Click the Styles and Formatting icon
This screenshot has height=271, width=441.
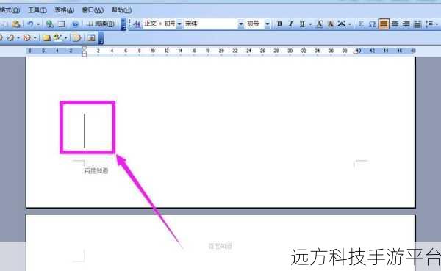(x=137, y=24)
